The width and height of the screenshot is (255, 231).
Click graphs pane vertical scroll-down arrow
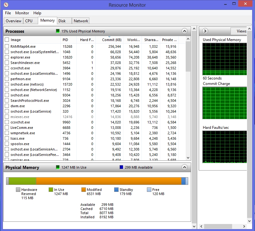[249, 221]
